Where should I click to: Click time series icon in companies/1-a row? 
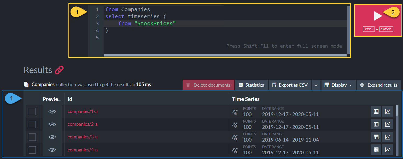tap(235, 112)
